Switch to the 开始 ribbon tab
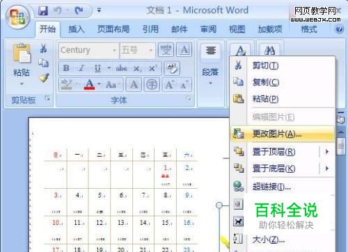 click(47, 29)
